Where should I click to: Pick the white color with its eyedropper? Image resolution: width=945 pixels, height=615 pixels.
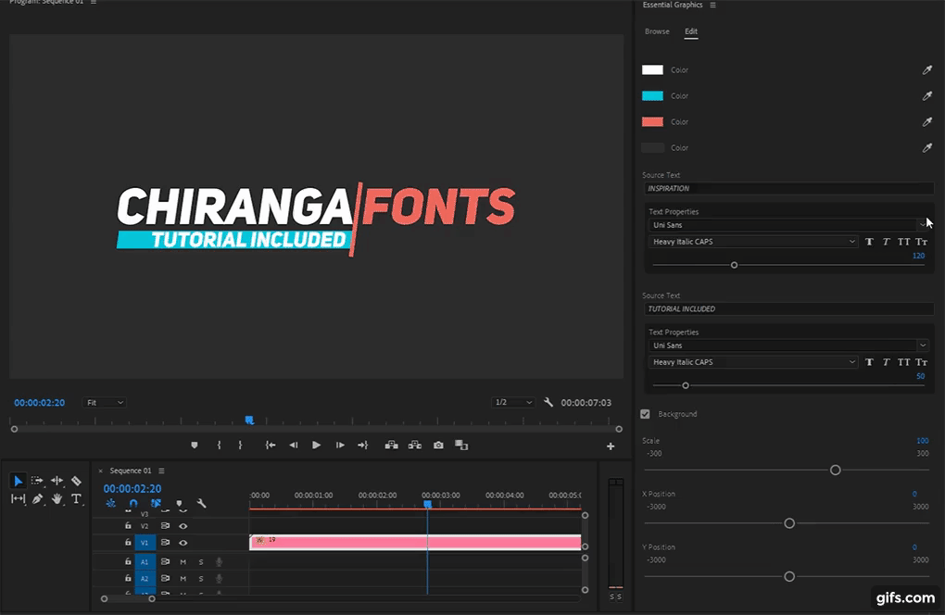coord(926,69)
